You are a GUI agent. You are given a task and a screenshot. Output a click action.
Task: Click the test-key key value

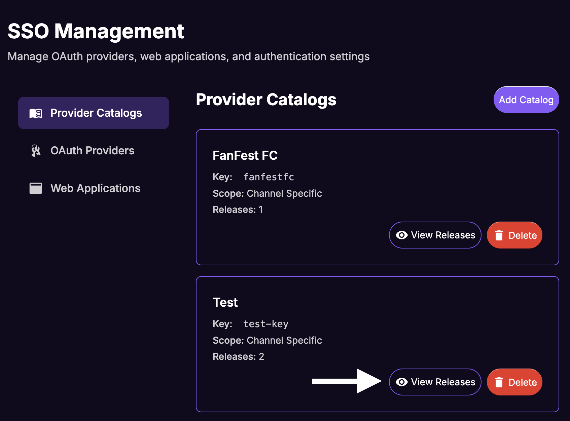click(265, 323)
